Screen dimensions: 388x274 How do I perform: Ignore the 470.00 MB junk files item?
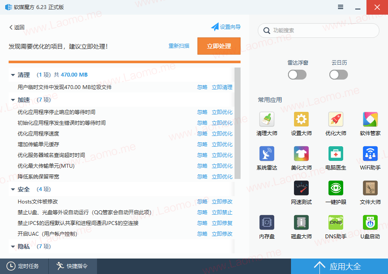[x=202, y=87]
